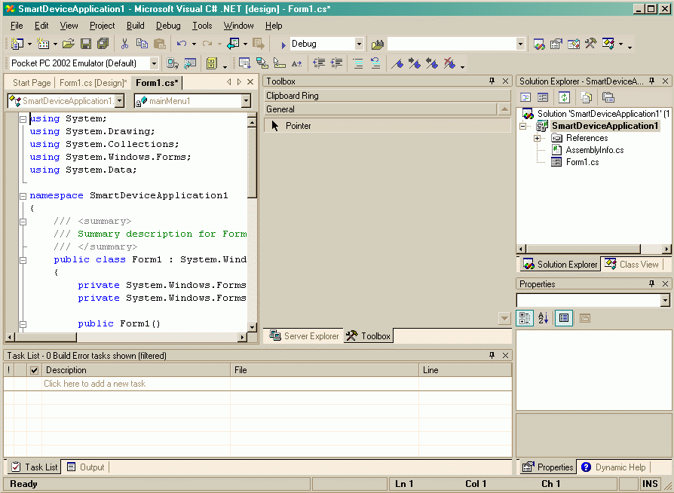Click the Decrease Indent icon

[319, 63]
